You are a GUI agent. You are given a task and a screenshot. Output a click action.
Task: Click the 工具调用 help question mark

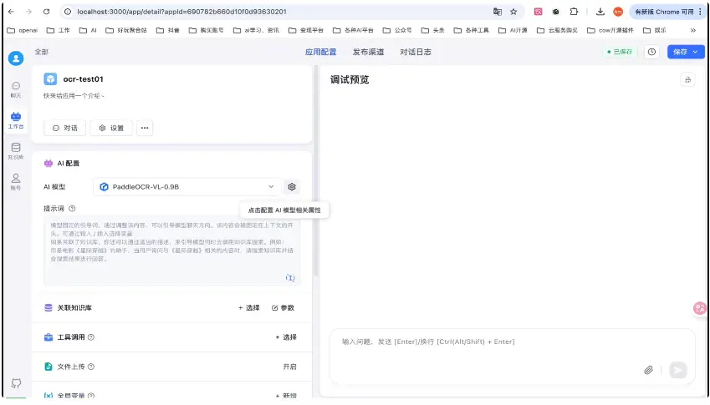91,337
